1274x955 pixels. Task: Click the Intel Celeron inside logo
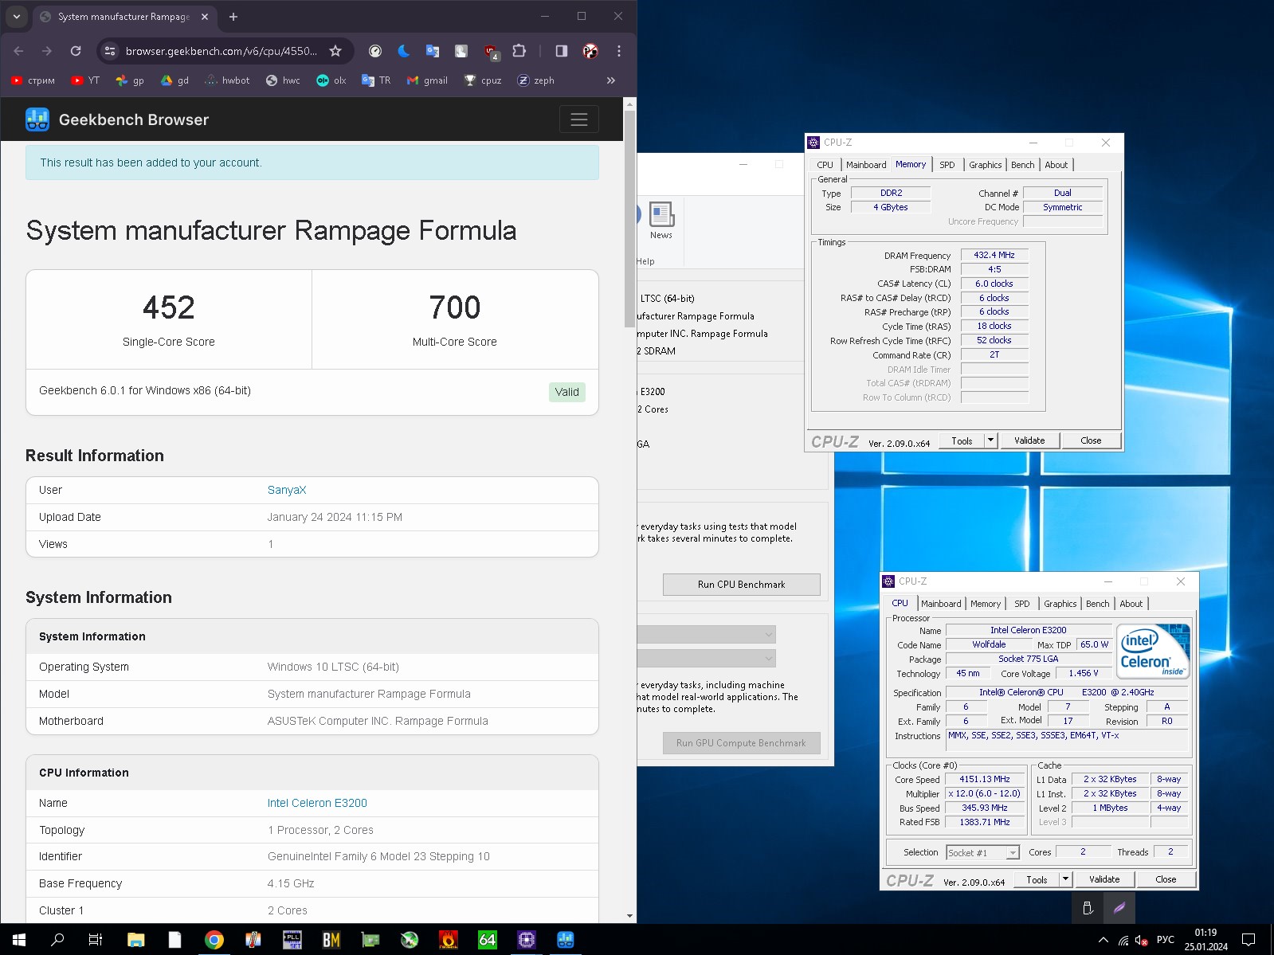click(x=1153, y=651)
